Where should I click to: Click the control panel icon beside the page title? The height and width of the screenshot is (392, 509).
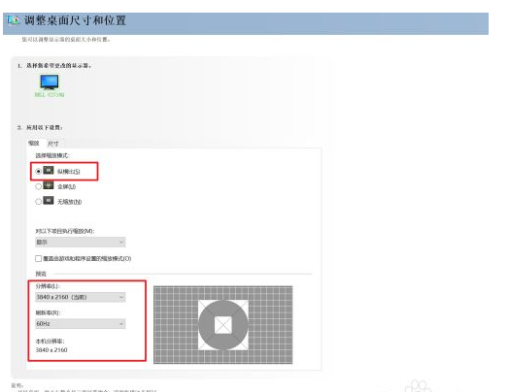tap(13, 20)
